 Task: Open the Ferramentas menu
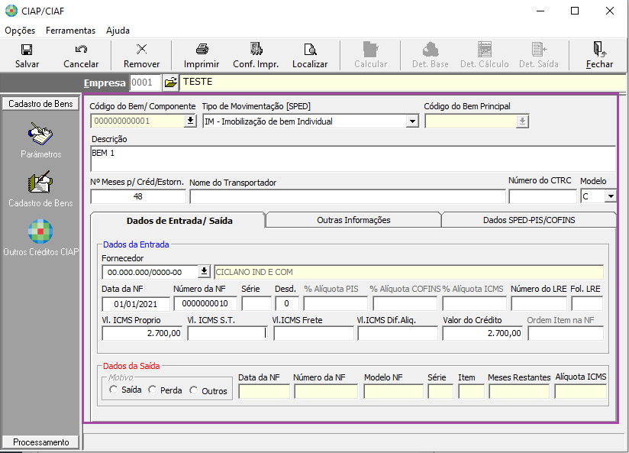pyautogui.click(x=70, y=31)
